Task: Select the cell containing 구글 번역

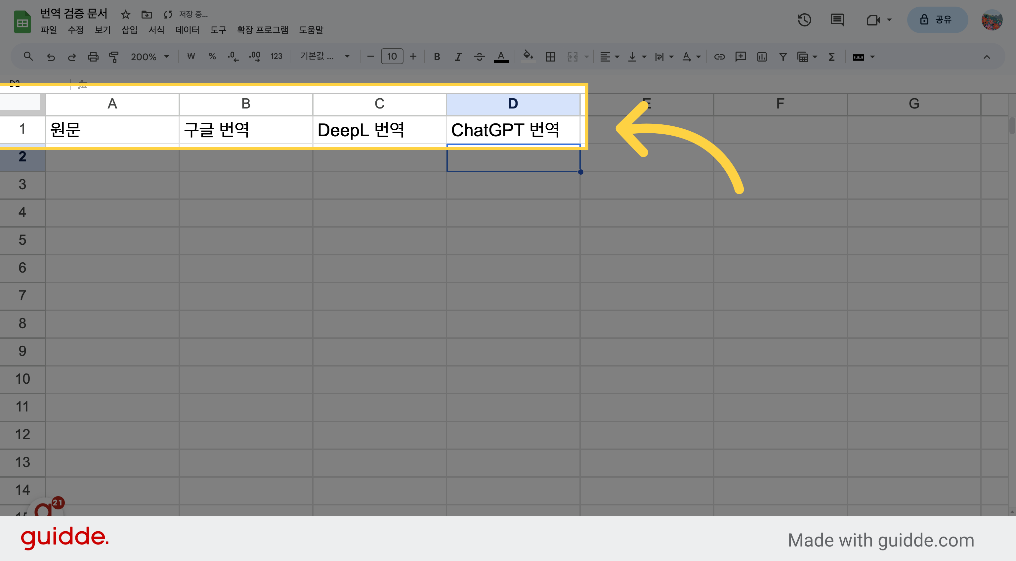Action: click(246, 129)
